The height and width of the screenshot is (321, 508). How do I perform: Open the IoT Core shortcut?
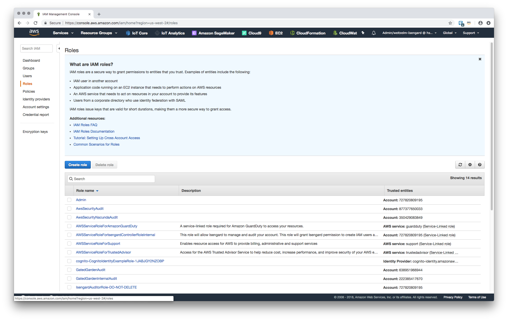[x=136, y=33]
